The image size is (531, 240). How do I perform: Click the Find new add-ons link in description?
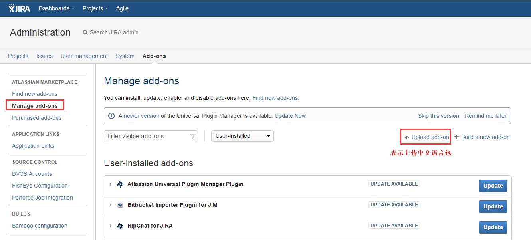coord(275,98)
